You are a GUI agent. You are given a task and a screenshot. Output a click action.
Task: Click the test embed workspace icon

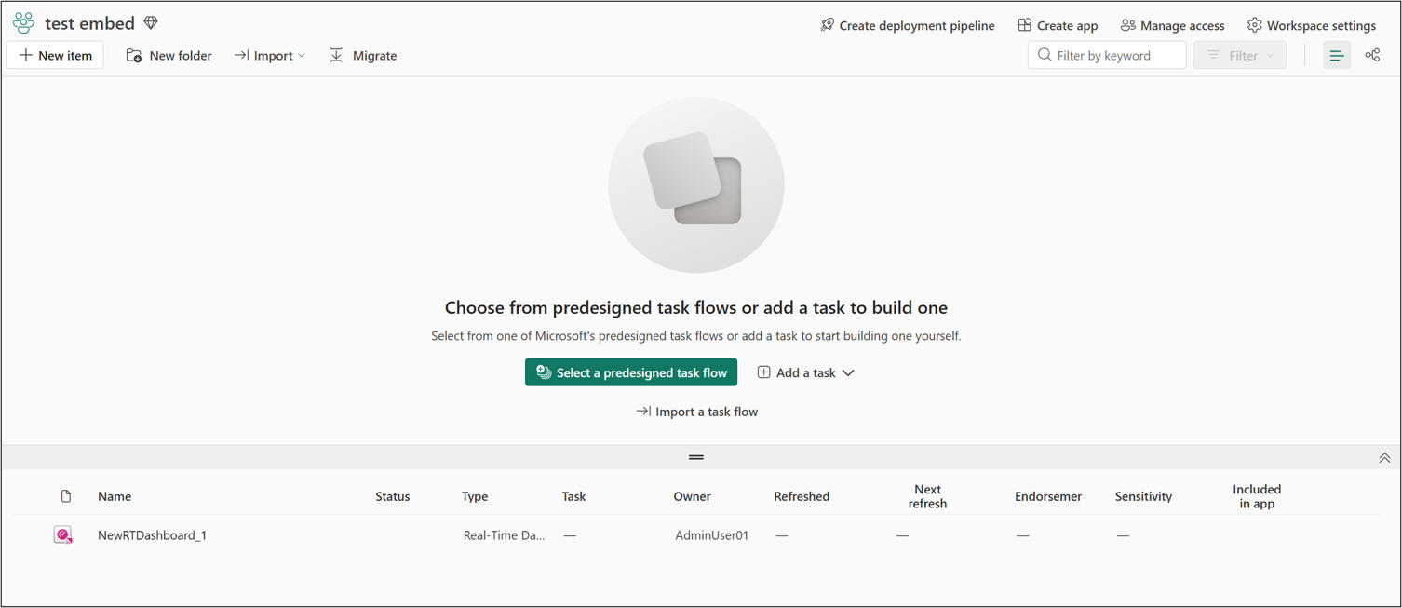[23, 23]
